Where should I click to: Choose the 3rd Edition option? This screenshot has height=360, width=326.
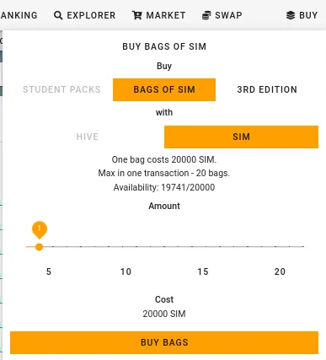click(267, 89)
